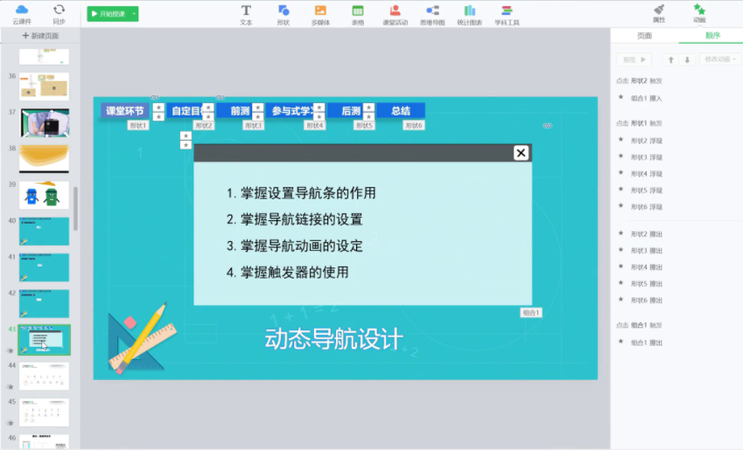Screen dimensions: 743x450
Task: Select the 文本 text tool
Action: click(246, 15)
